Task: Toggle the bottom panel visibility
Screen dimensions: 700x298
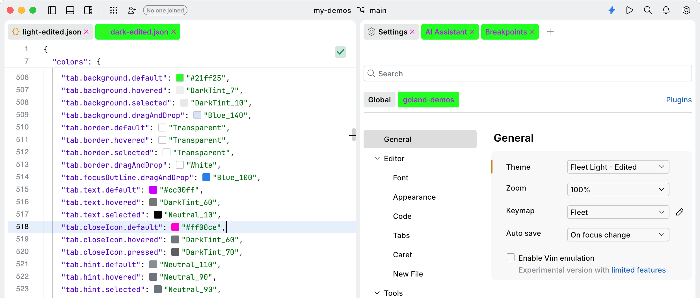Action: pyautogui.click(x=70, y=10)
